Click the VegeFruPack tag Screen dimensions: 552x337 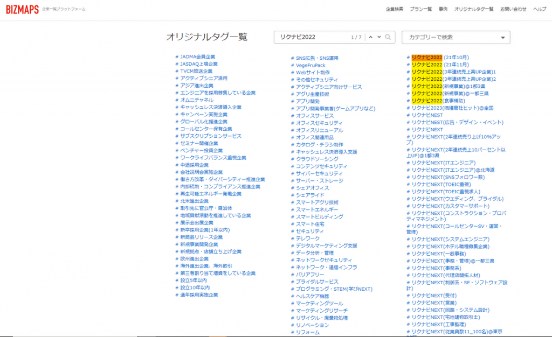pos(310,65)
